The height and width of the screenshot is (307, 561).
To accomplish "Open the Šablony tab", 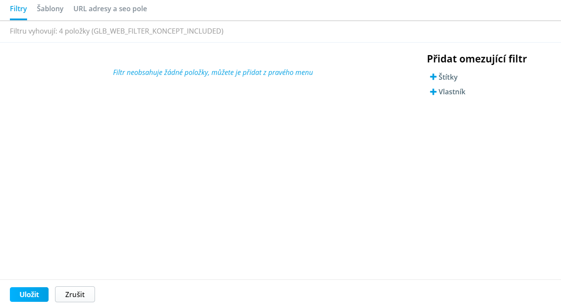I will tap(50, 9).
